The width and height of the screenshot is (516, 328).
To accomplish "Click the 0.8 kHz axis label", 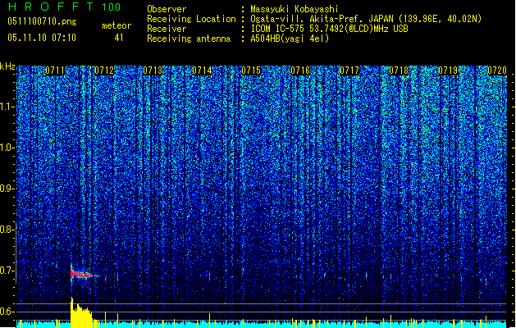I will point(7,230).
